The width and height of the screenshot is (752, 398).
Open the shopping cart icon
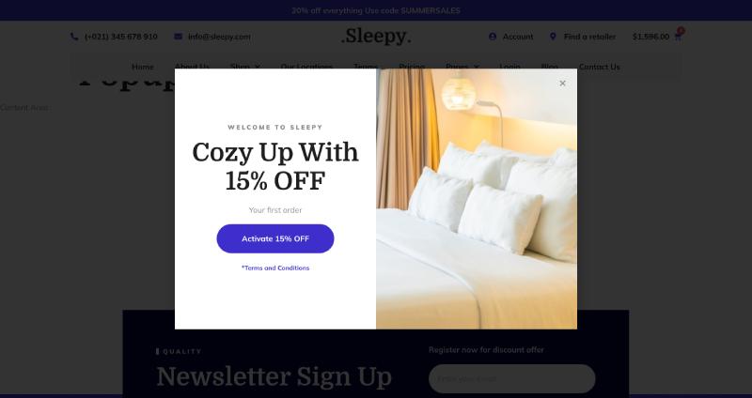click(678, 37)
